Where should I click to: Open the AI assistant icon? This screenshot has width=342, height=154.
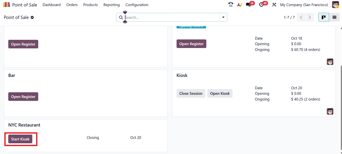pos(240,5)
